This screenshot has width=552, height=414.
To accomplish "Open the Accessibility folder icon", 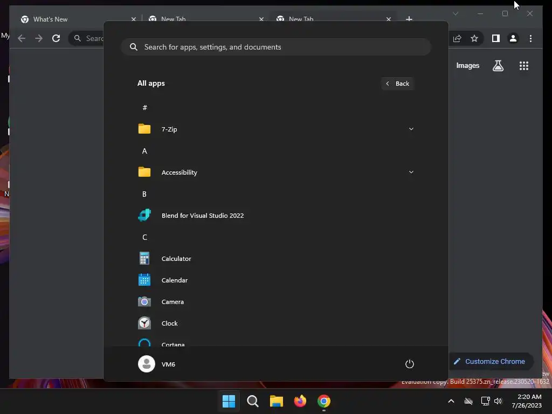I will click(144, 172).
